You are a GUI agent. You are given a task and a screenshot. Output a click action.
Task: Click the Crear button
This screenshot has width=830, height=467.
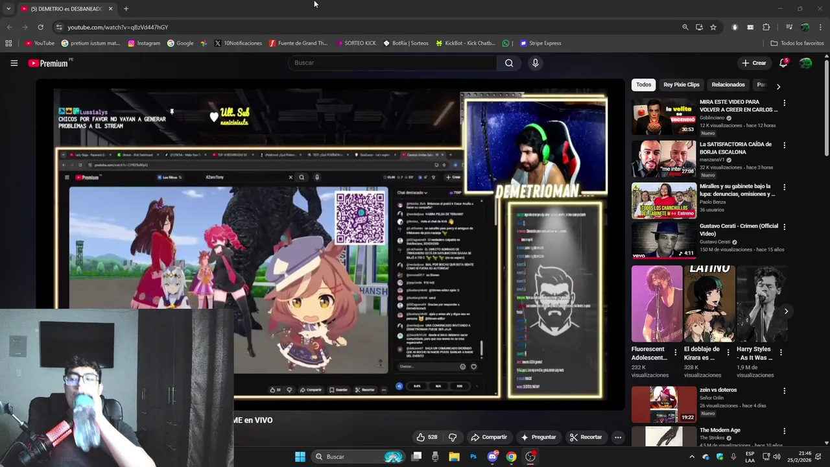[x=754, y=63]
